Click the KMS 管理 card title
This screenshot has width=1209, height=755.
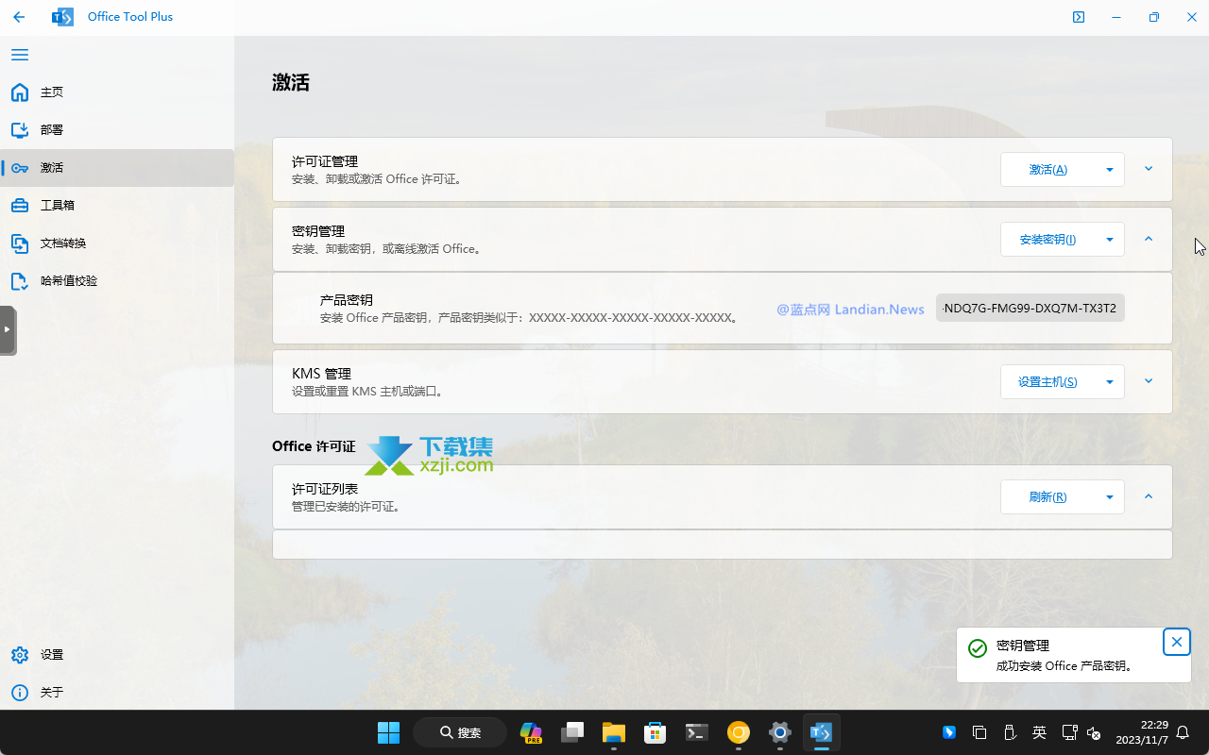pos(322,374)
